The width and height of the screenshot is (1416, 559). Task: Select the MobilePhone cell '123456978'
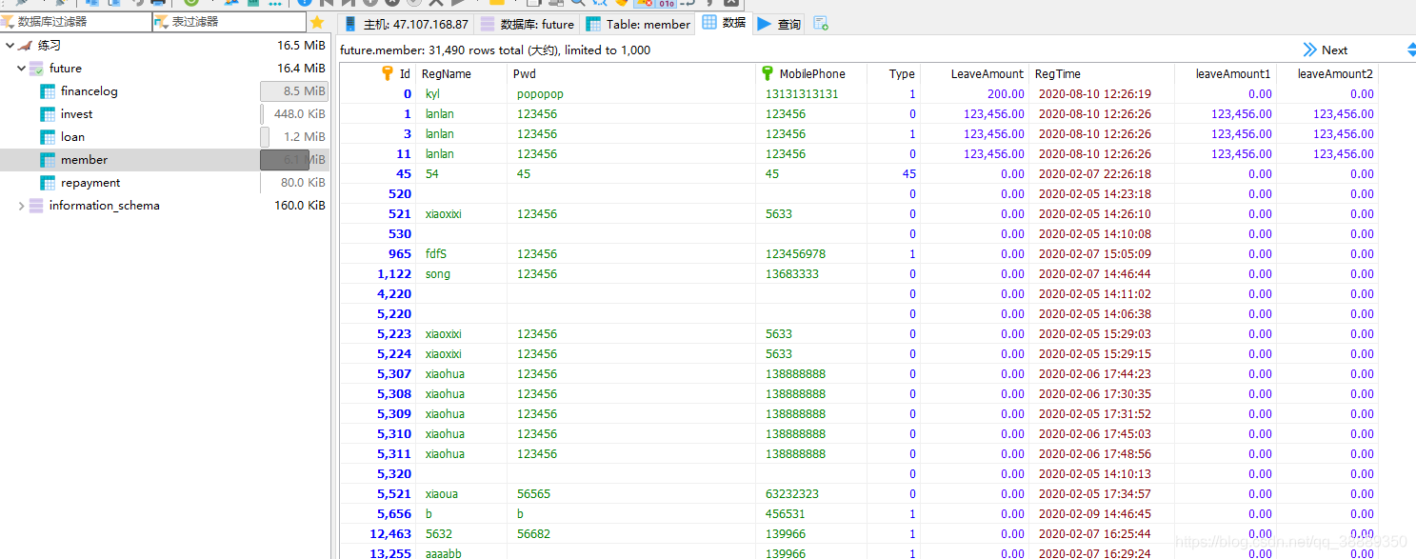pyautogui.click(x=795, y=254)
